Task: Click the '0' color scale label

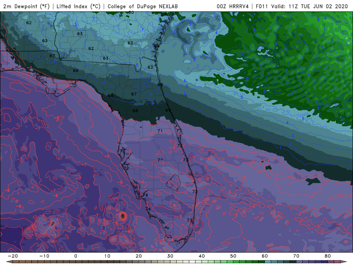Action: click(x=75, y=256)
